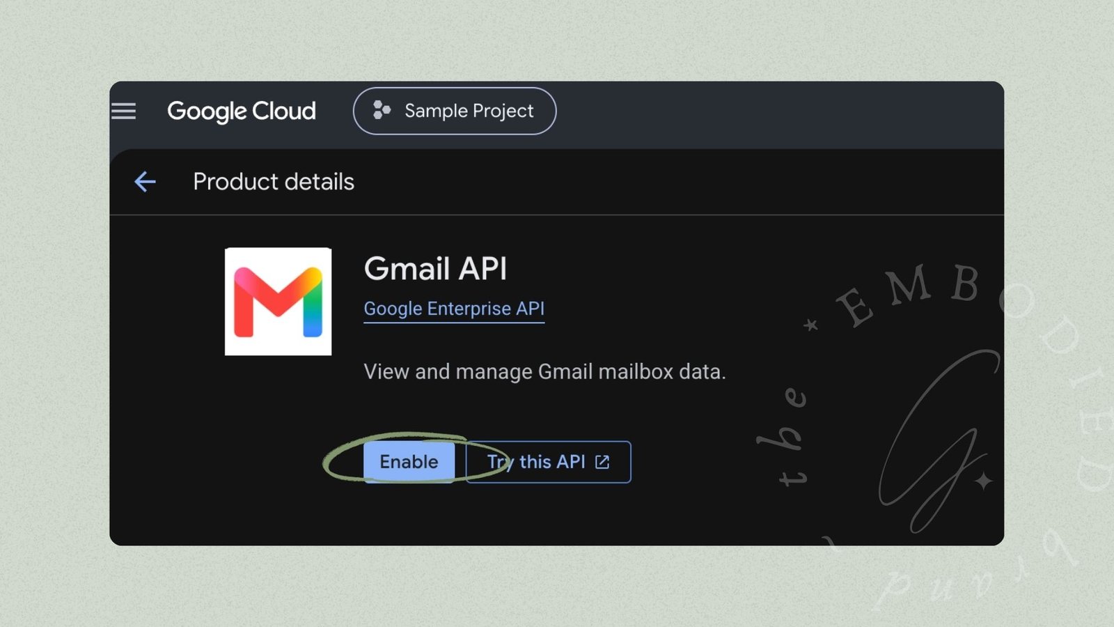Select the Gmail API title

(x=436, y=269)
